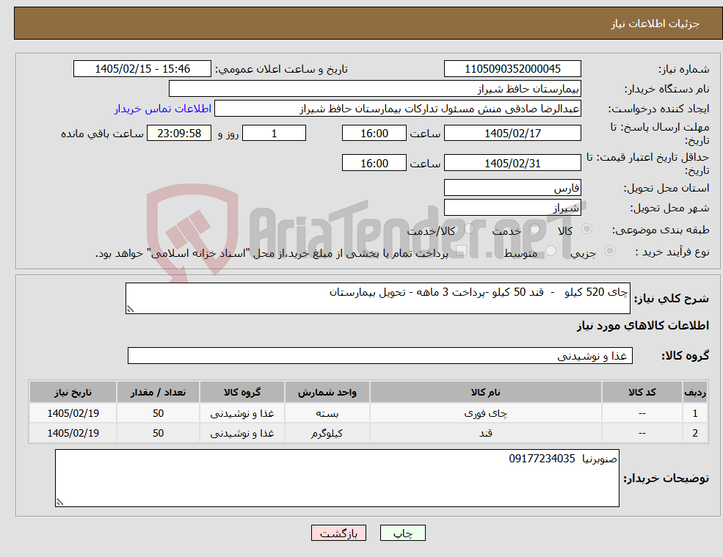Click price validity time 16:00 field
The height and width of the screenshot is (557, 723).
coord(374,163)
